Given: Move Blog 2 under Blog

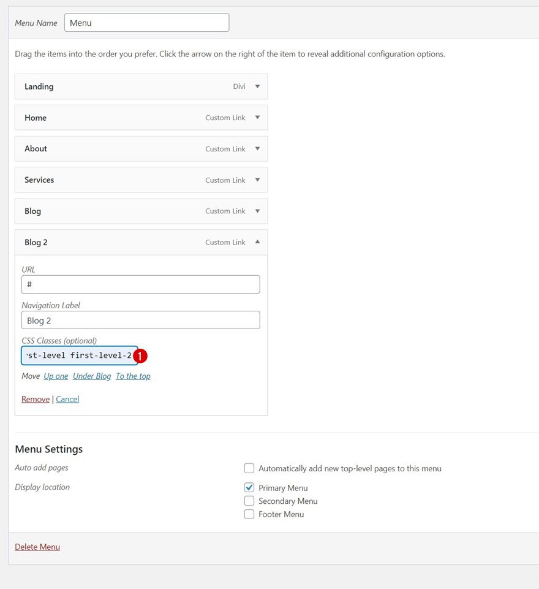Looking at the screenshot, I should 91,376.
